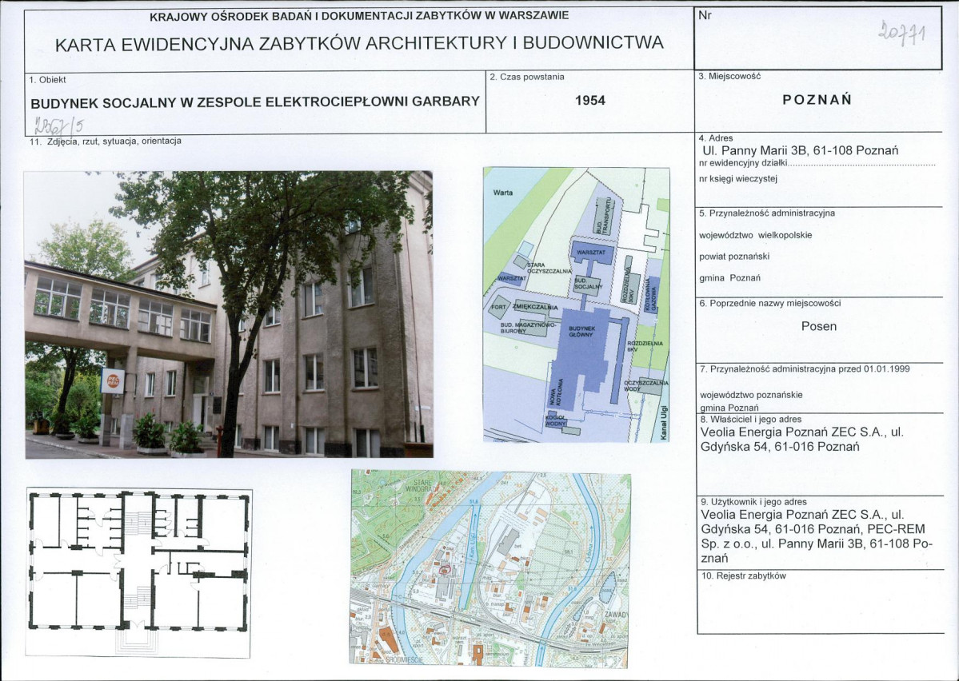The height and width of the screenshot is (681, 959).
Task: Click the power plant site plan
Action: pos(576,305)
